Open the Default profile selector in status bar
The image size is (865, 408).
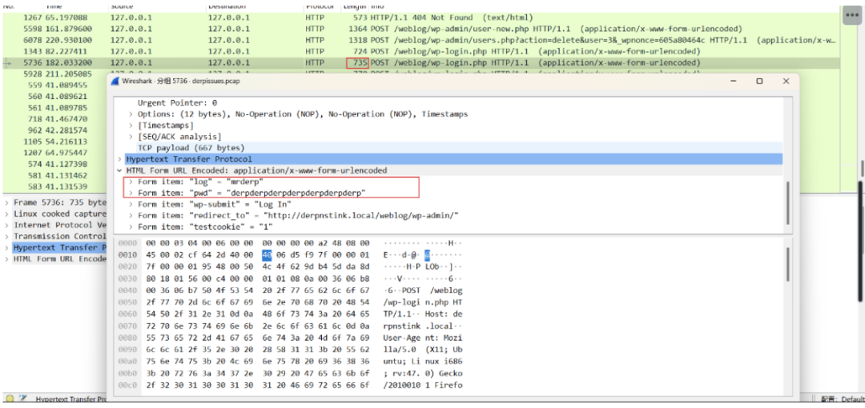click(x=842, y=399)
